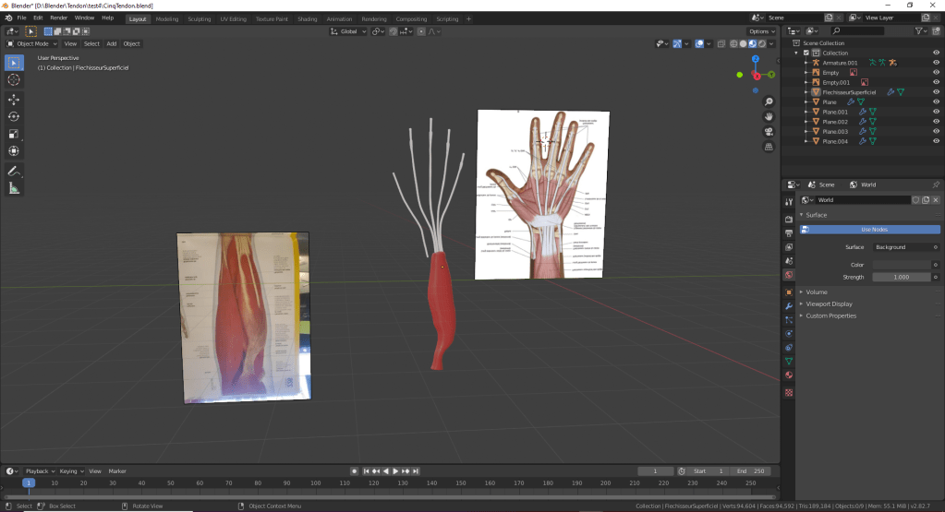Select the Annotate tool
Viewport: 945px width, 512px height.
pyautogui.click(x=14, y=171)
